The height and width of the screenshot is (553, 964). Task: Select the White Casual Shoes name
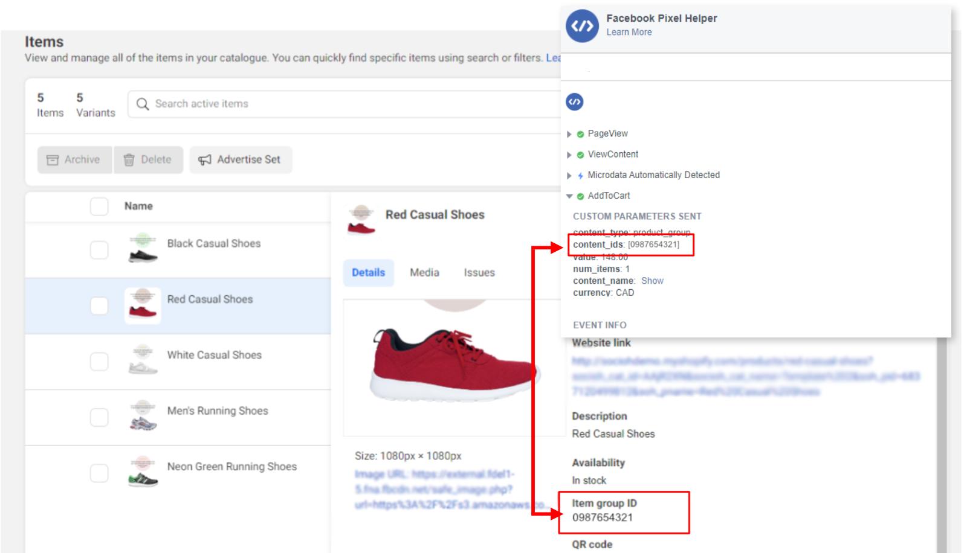pyautogui.click(x=215, y=356)
